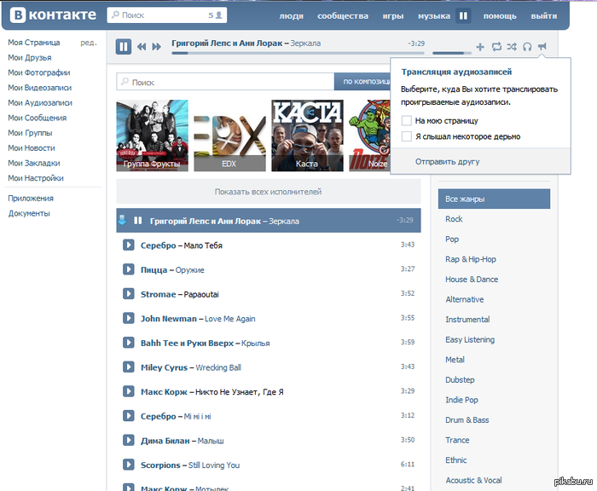Play Miley Cyrus – Wrecking Ball
The height and width of the screenshot is (491, 597).
coord(128,367)
